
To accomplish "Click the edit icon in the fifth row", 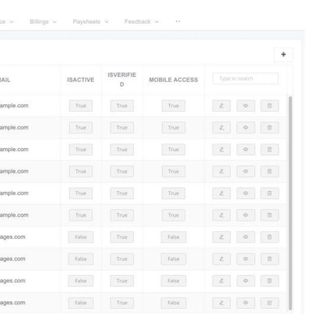I will pyautogui.click(x=221, y=193).
